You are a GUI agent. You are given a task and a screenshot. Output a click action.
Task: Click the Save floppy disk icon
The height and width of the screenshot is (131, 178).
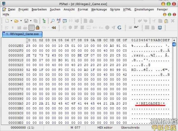(x=26, y=21)
